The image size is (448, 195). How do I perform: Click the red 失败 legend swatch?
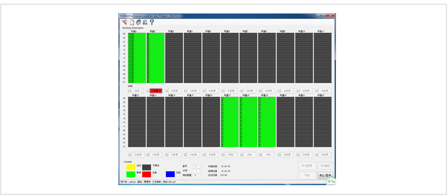pos(146,174)
